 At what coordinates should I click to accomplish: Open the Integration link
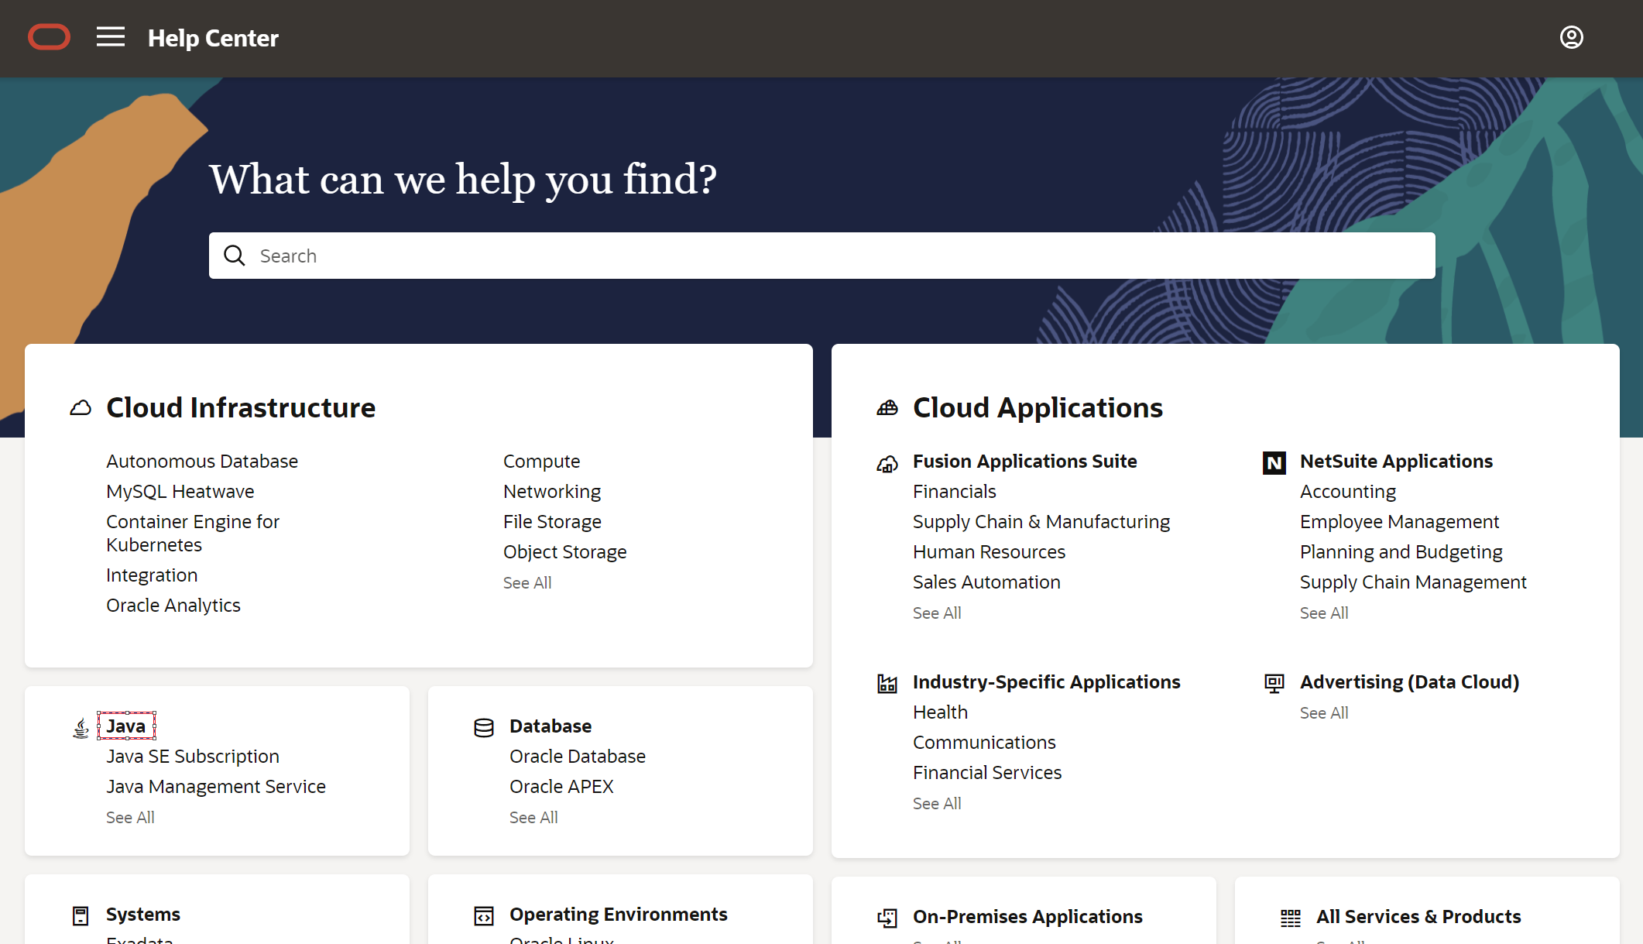click(x=152, y=575)
